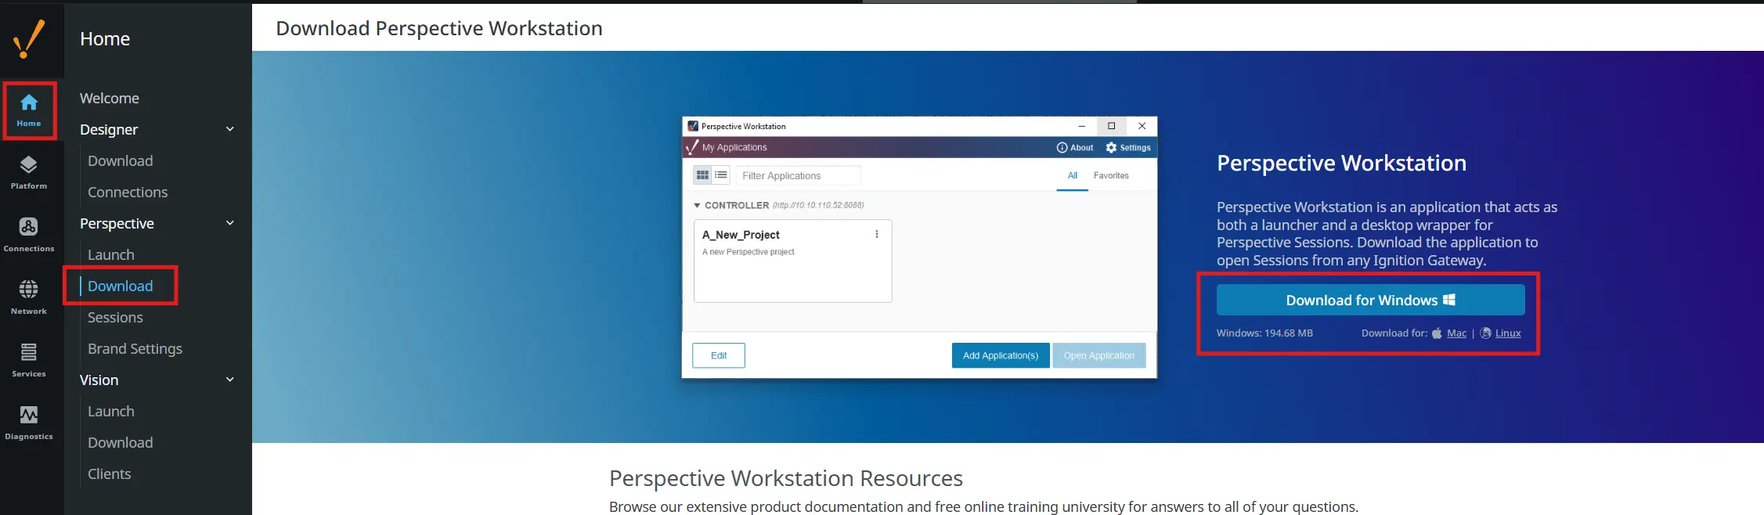The height and width of the screenshot is (515, 1764).
Task: Click the Perspective Workstation Resources heading
Action: [x=786, y=478]
